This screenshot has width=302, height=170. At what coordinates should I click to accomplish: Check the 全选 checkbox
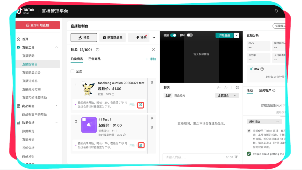[72, 71]
